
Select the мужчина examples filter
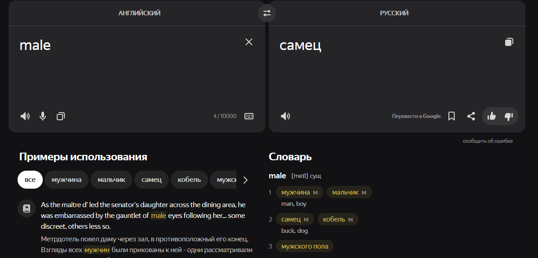pos(67,180)
